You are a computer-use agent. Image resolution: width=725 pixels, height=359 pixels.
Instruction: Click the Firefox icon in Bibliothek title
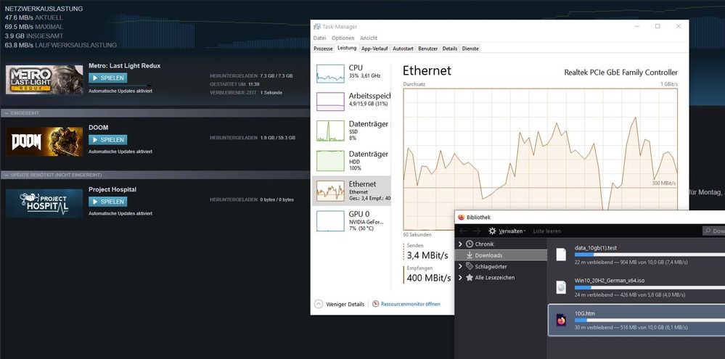point(461,217)
